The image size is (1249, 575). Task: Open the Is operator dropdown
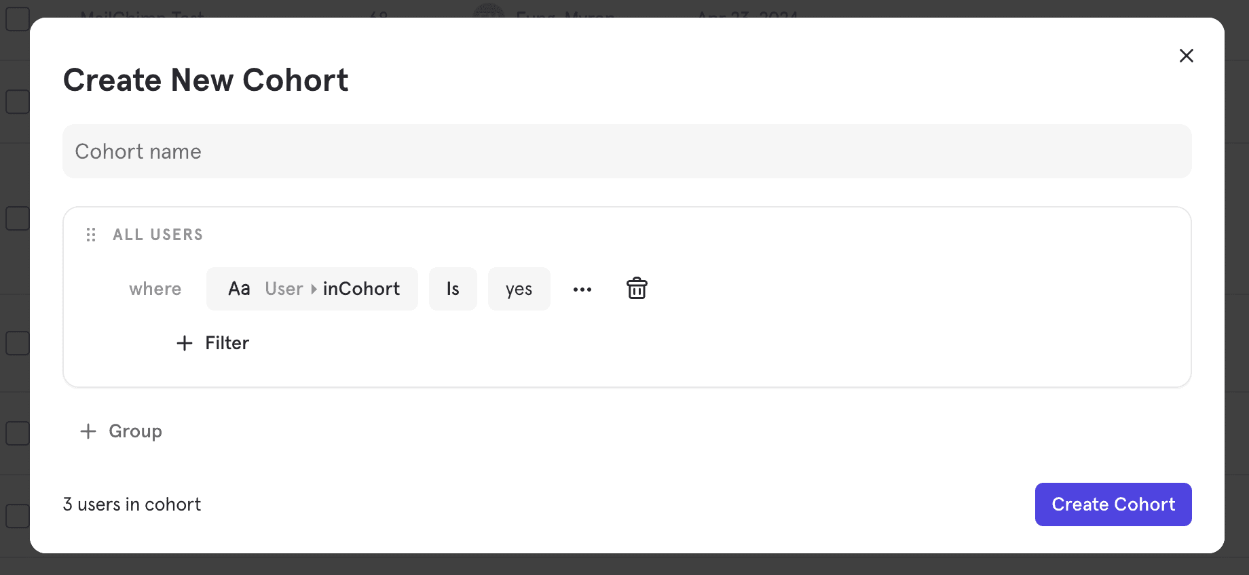(x=452, y=288)
